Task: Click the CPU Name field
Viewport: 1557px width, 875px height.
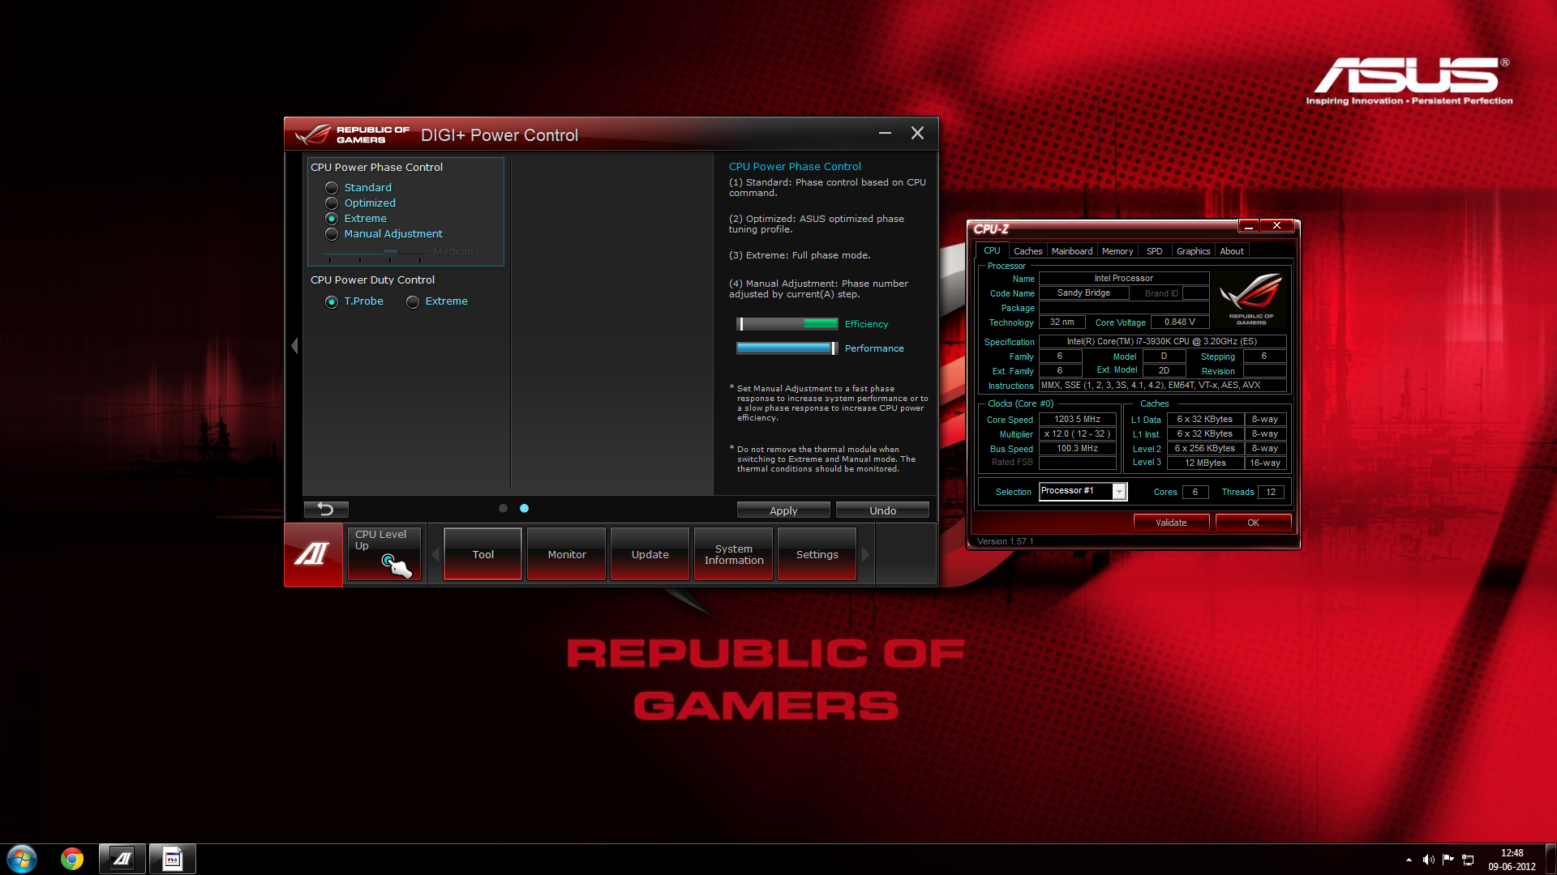Action: (1123, 278)
